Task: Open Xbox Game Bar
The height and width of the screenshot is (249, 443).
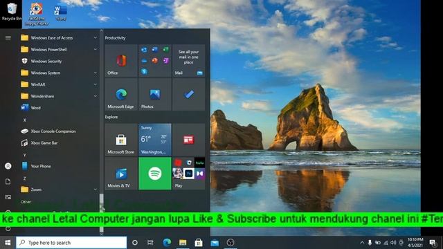Action: pyautogui.click(x=60, y=143)
